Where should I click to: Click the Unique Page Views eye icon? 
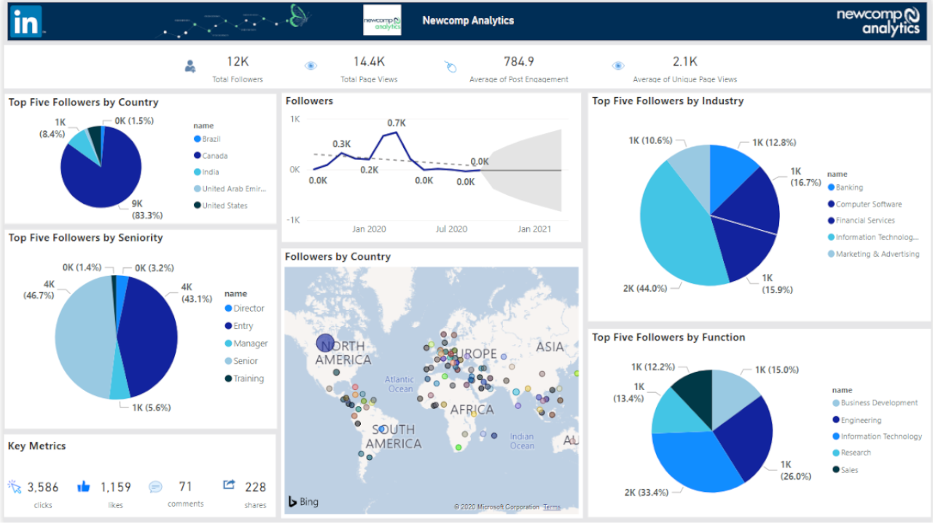pyautogui.click(x=618, y=66)
